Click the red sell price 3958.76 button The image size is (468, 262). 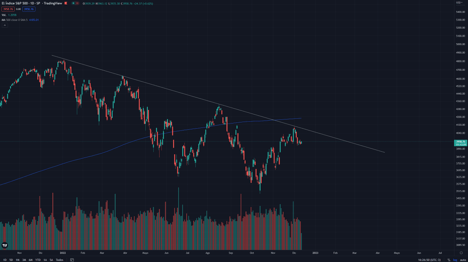[8, 9]
